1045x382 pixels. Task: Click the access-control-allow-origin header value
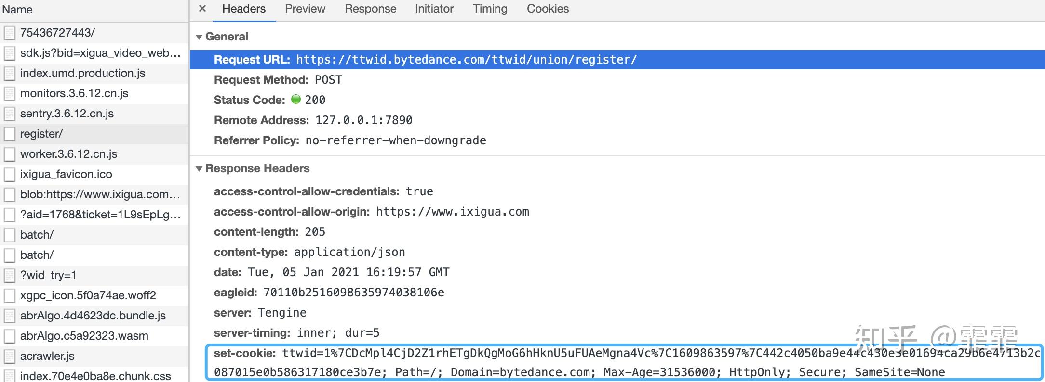(x=453, y=212)
